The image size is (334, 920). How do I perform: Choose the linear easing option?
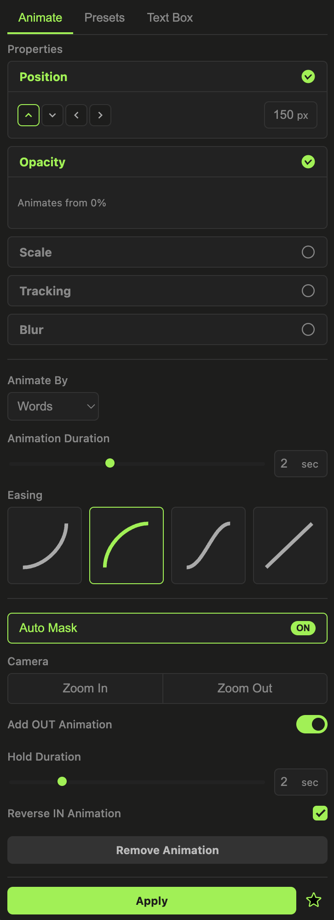[290, 545]
